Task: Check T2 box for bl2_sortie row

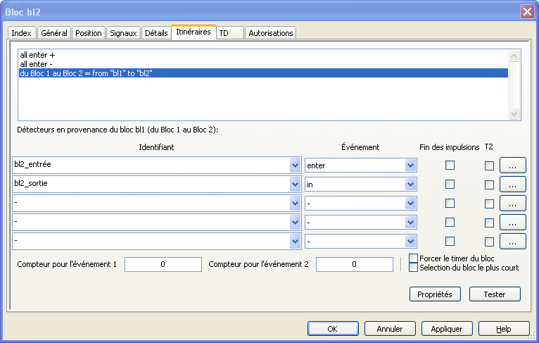Action: (489, 185)
